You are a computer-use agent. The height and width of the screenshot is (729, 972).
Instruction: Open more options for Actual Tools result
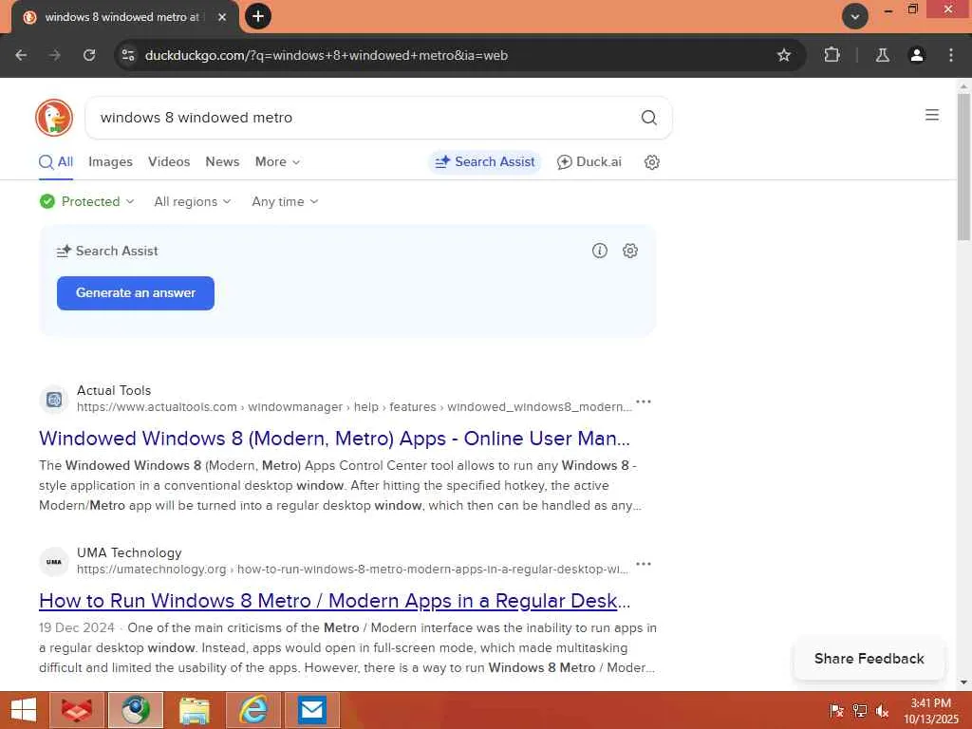644,402
